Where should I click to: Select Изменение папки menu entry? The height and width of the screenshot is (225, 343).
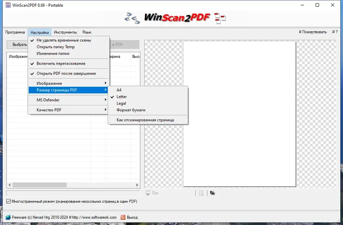tap(69, 53)
